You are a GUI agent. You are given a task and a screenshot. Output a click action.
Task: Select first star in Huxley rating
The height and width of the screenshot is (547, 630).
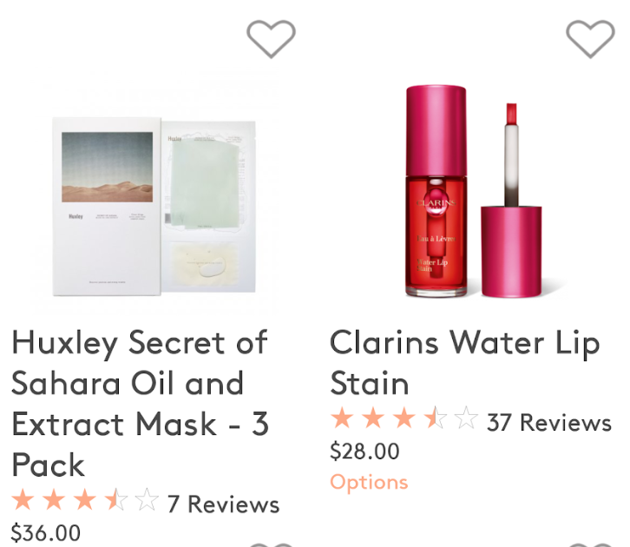23,499
